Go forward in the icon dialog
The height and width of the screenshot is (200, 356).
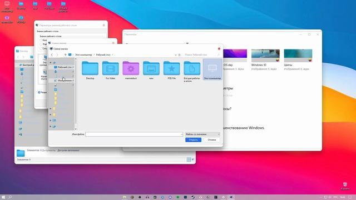point(57,55)
